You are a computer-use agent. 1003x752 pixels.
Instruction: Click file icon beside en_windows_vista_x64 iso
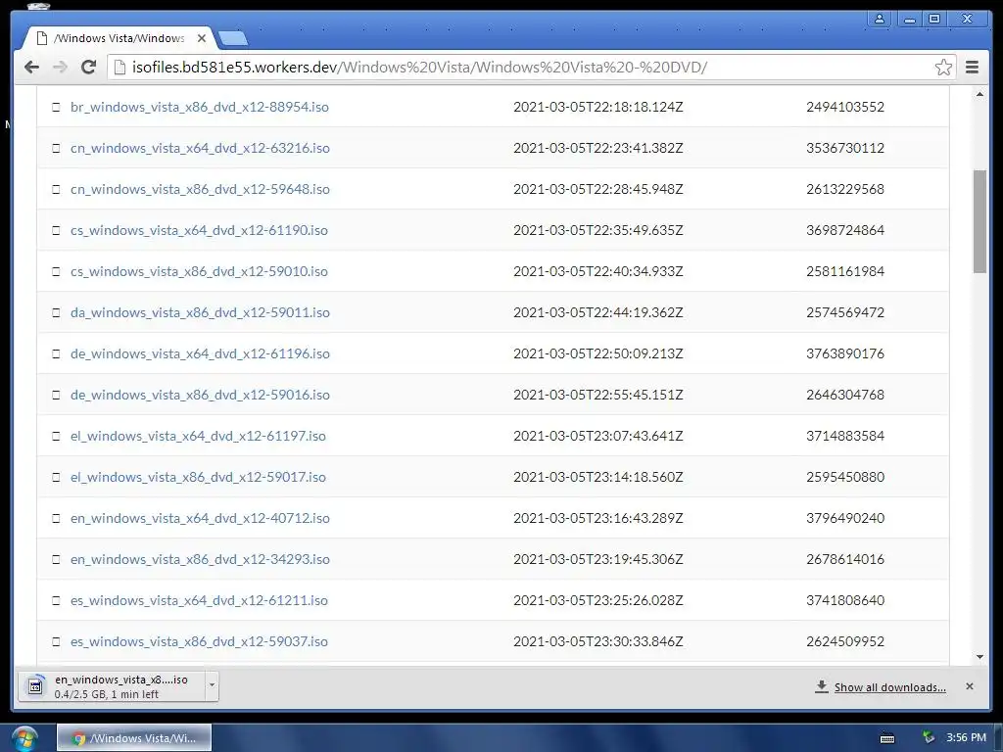point(56,519)
